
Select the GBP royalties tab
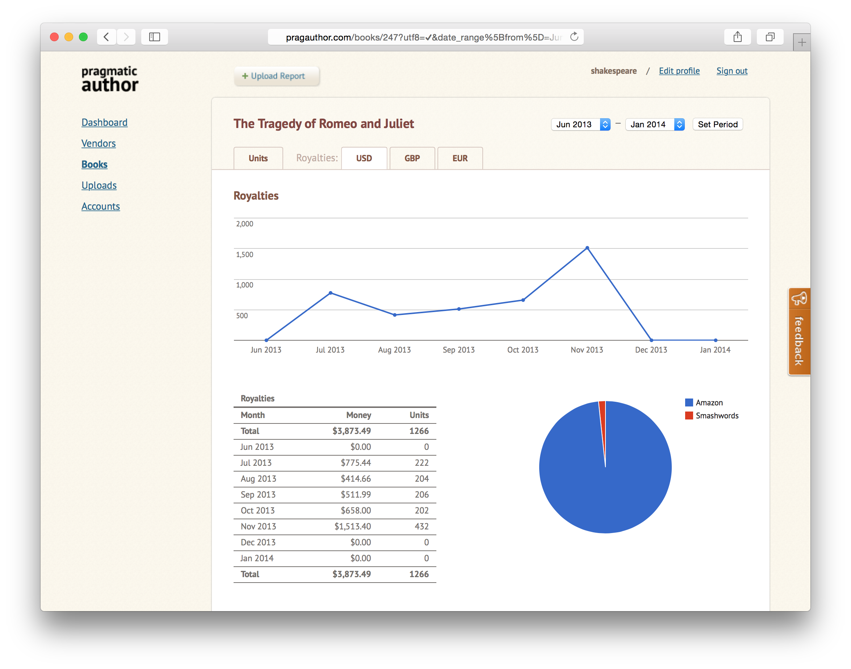pos(412,158)
